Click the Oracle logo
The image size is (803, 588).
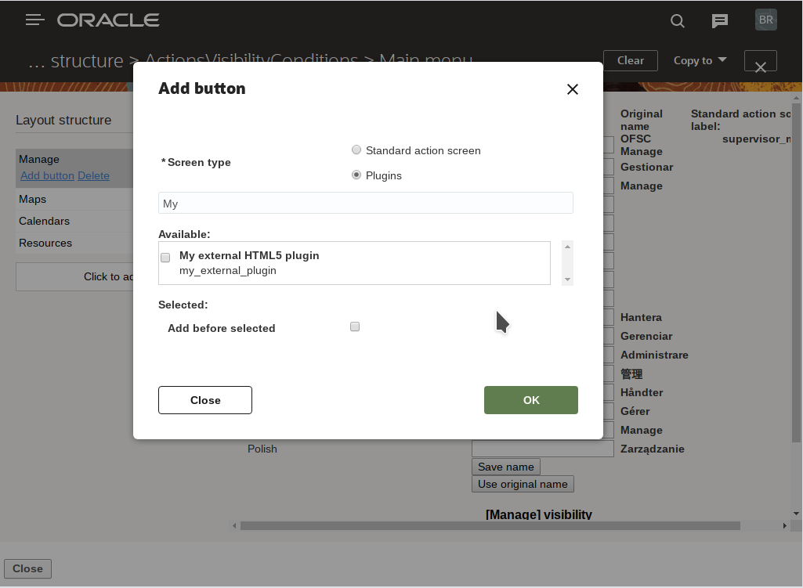tap(108, 20)
